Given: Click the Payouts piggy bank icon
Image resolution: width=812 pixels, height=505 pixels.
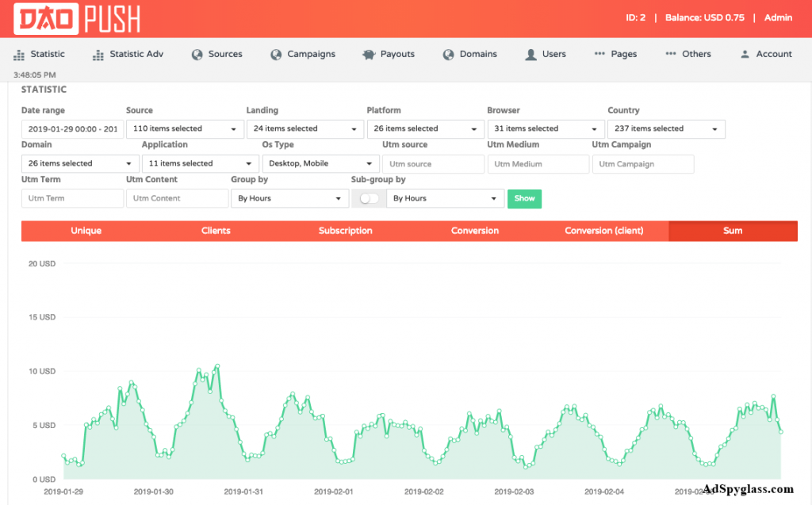Looking at the screenshot, I should [369, 55].
